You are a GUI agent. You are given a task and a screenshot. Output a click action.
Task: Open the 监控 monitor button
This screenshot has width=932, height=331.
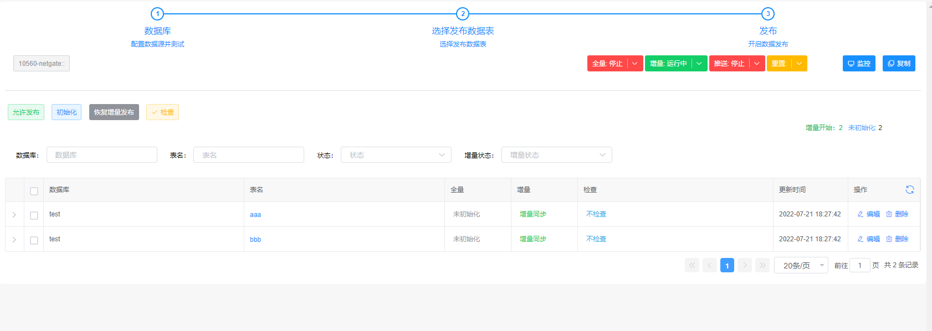859,64
